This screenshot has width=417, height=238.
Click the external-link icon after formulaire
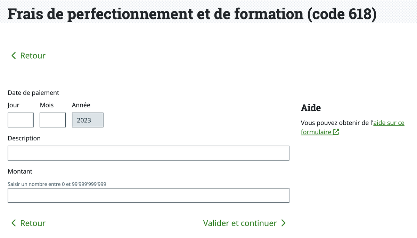point(336,132)
